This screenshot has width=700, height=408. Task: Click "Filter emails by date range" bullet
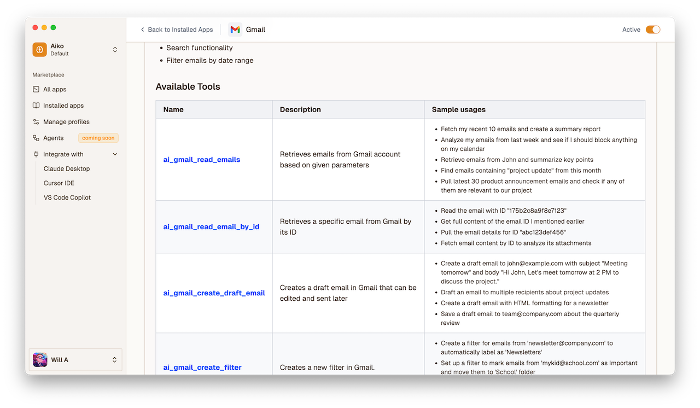pos(210,61)
